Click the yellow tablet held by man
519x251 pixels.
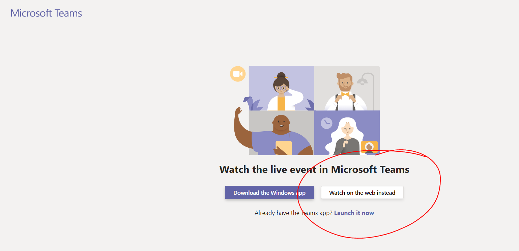tap(283, 147)
